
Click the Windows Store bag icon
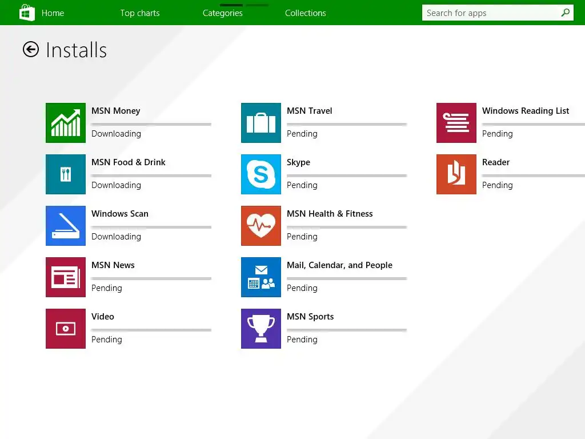27,13
